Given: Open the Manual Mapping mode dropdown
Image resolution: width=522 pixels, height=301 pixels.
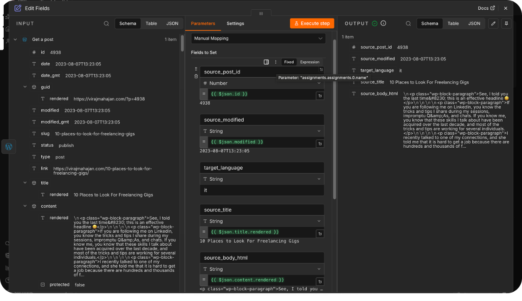Looking at the screenshot, I should (x=258, y=39).
